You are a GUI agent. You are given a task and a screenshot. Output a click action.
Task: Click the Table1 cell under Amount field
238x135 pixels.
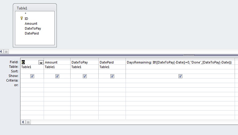point(57,67)
